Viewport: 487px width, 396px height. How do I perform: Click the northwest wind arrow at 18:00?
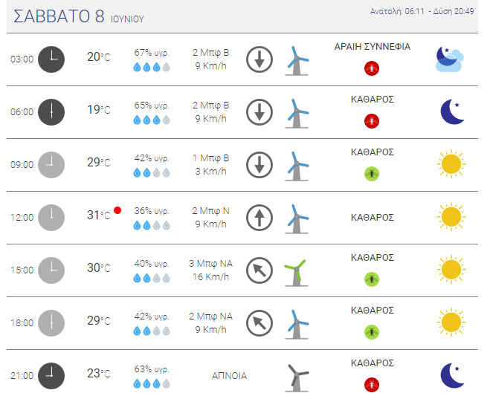click(259, 323)
